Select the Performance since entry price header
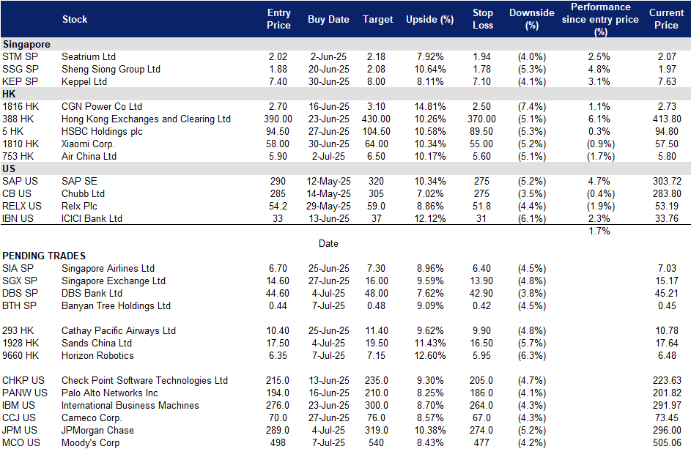The width and height of the screenshot is (691, 449). [600, 19]
